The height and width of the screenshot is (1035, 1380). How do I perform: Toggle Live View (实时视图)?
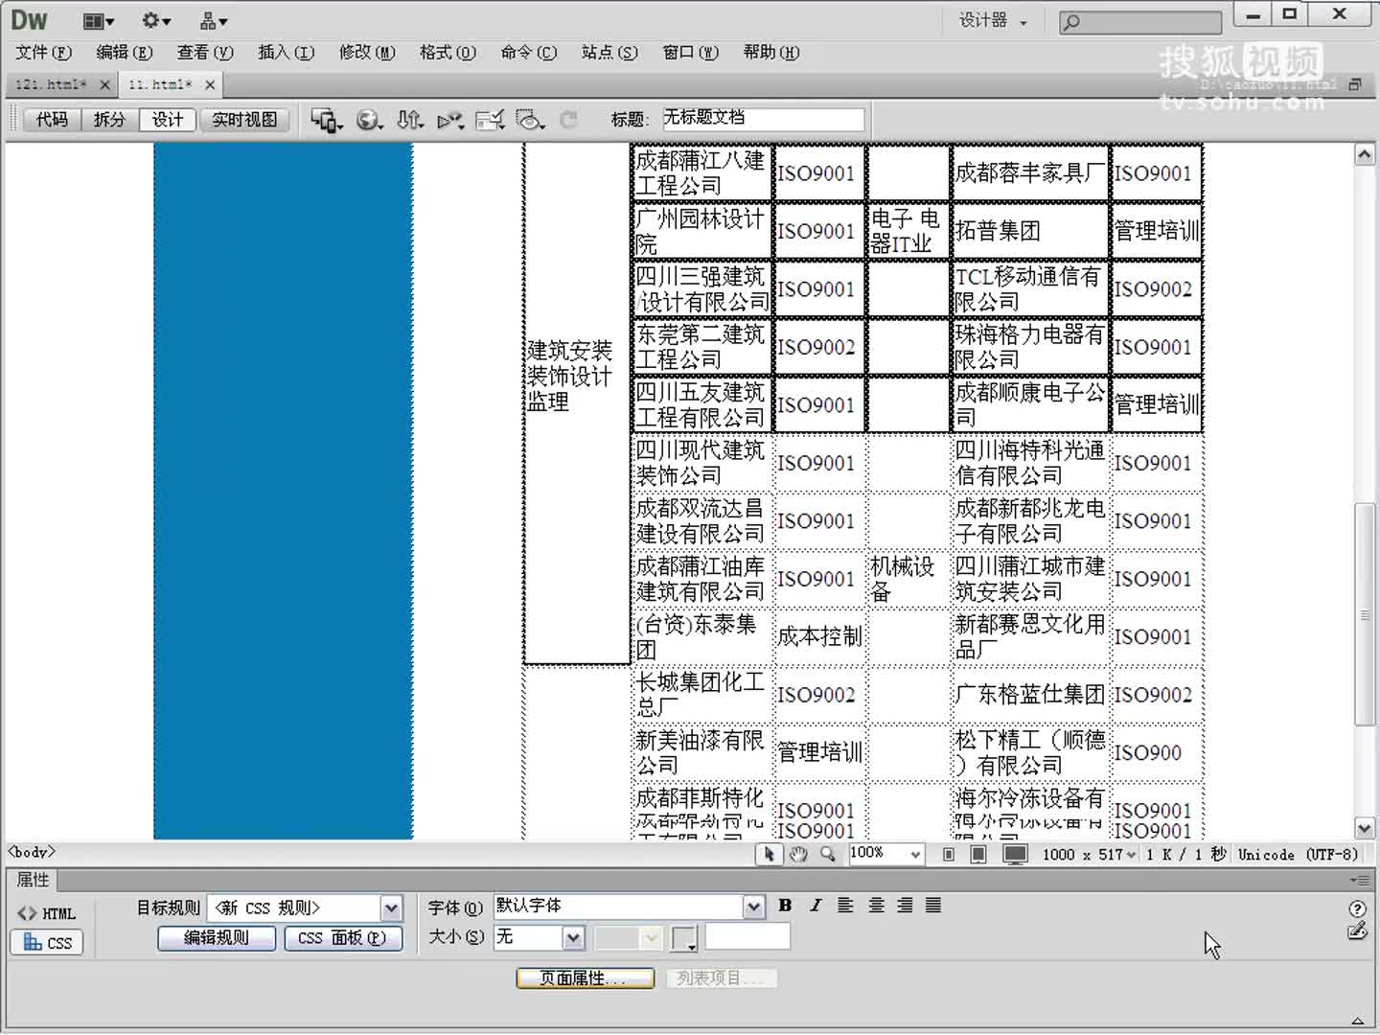pyautogui.click(x=245, y=120)
